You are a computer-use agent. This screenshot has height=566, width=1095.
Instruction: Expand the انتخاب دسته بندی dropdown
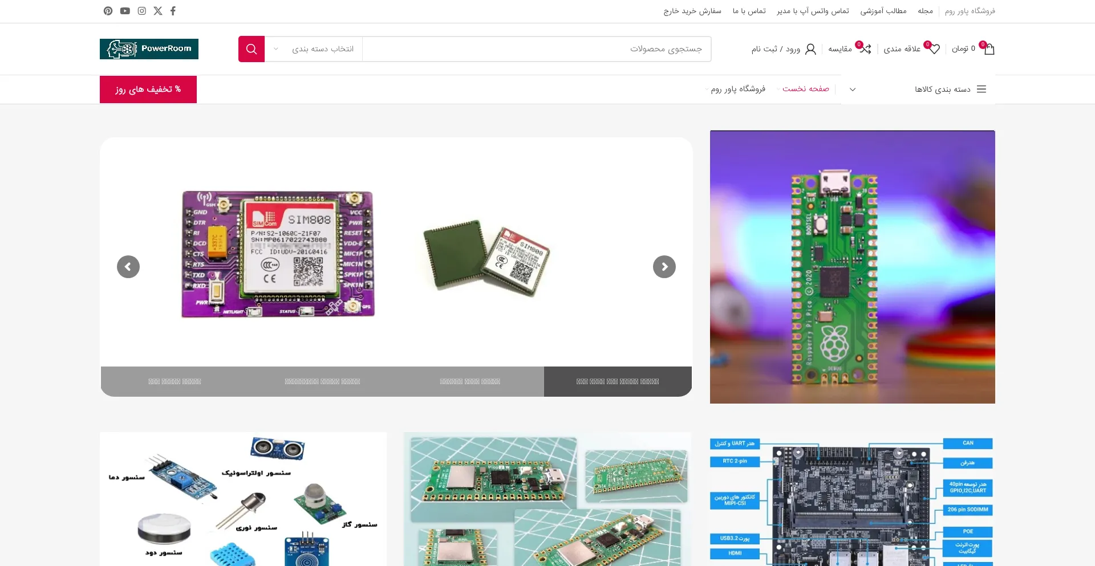pyautogui.click(x=314, y=49)
